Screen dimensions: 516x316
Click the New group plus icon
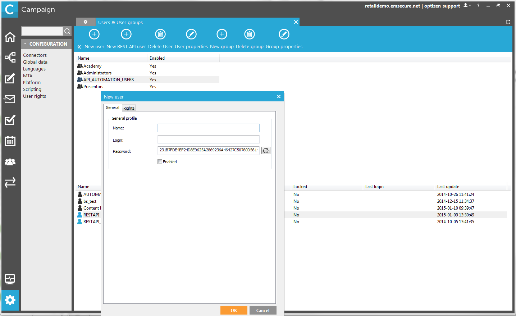(x=222, y=35)
